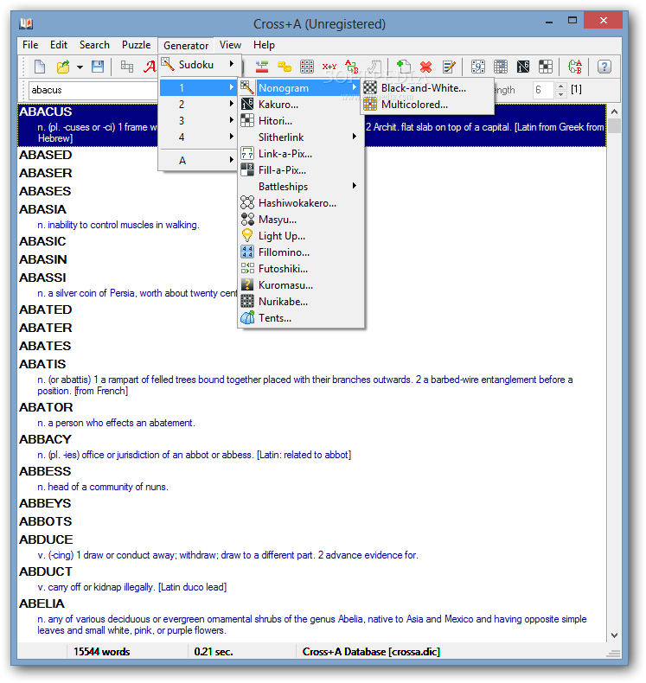The image size is (646, 683).
Task: Click the red-green stacked bars toolbar icon
Action: click(x=262, y=67)
